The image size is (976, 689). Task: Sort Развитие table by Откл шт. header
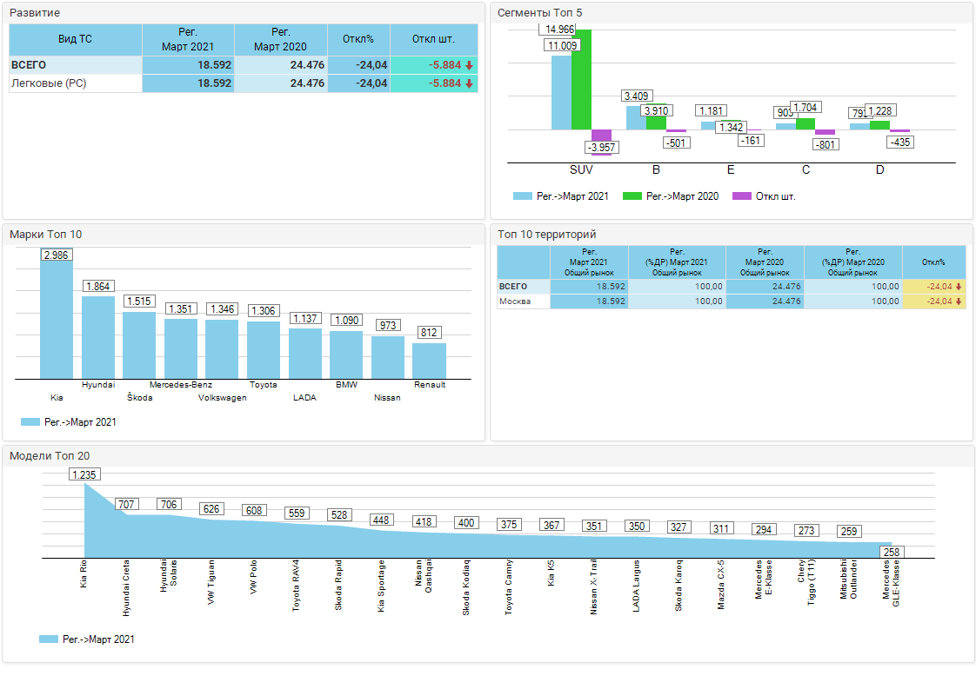click(433, 39)
